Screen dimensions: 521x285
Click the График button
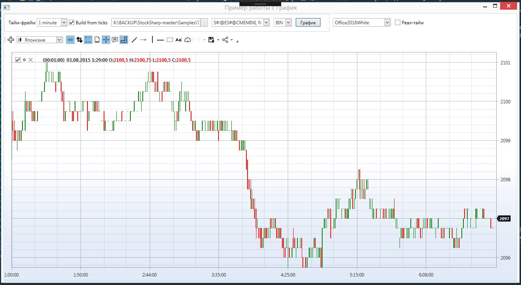308,23
